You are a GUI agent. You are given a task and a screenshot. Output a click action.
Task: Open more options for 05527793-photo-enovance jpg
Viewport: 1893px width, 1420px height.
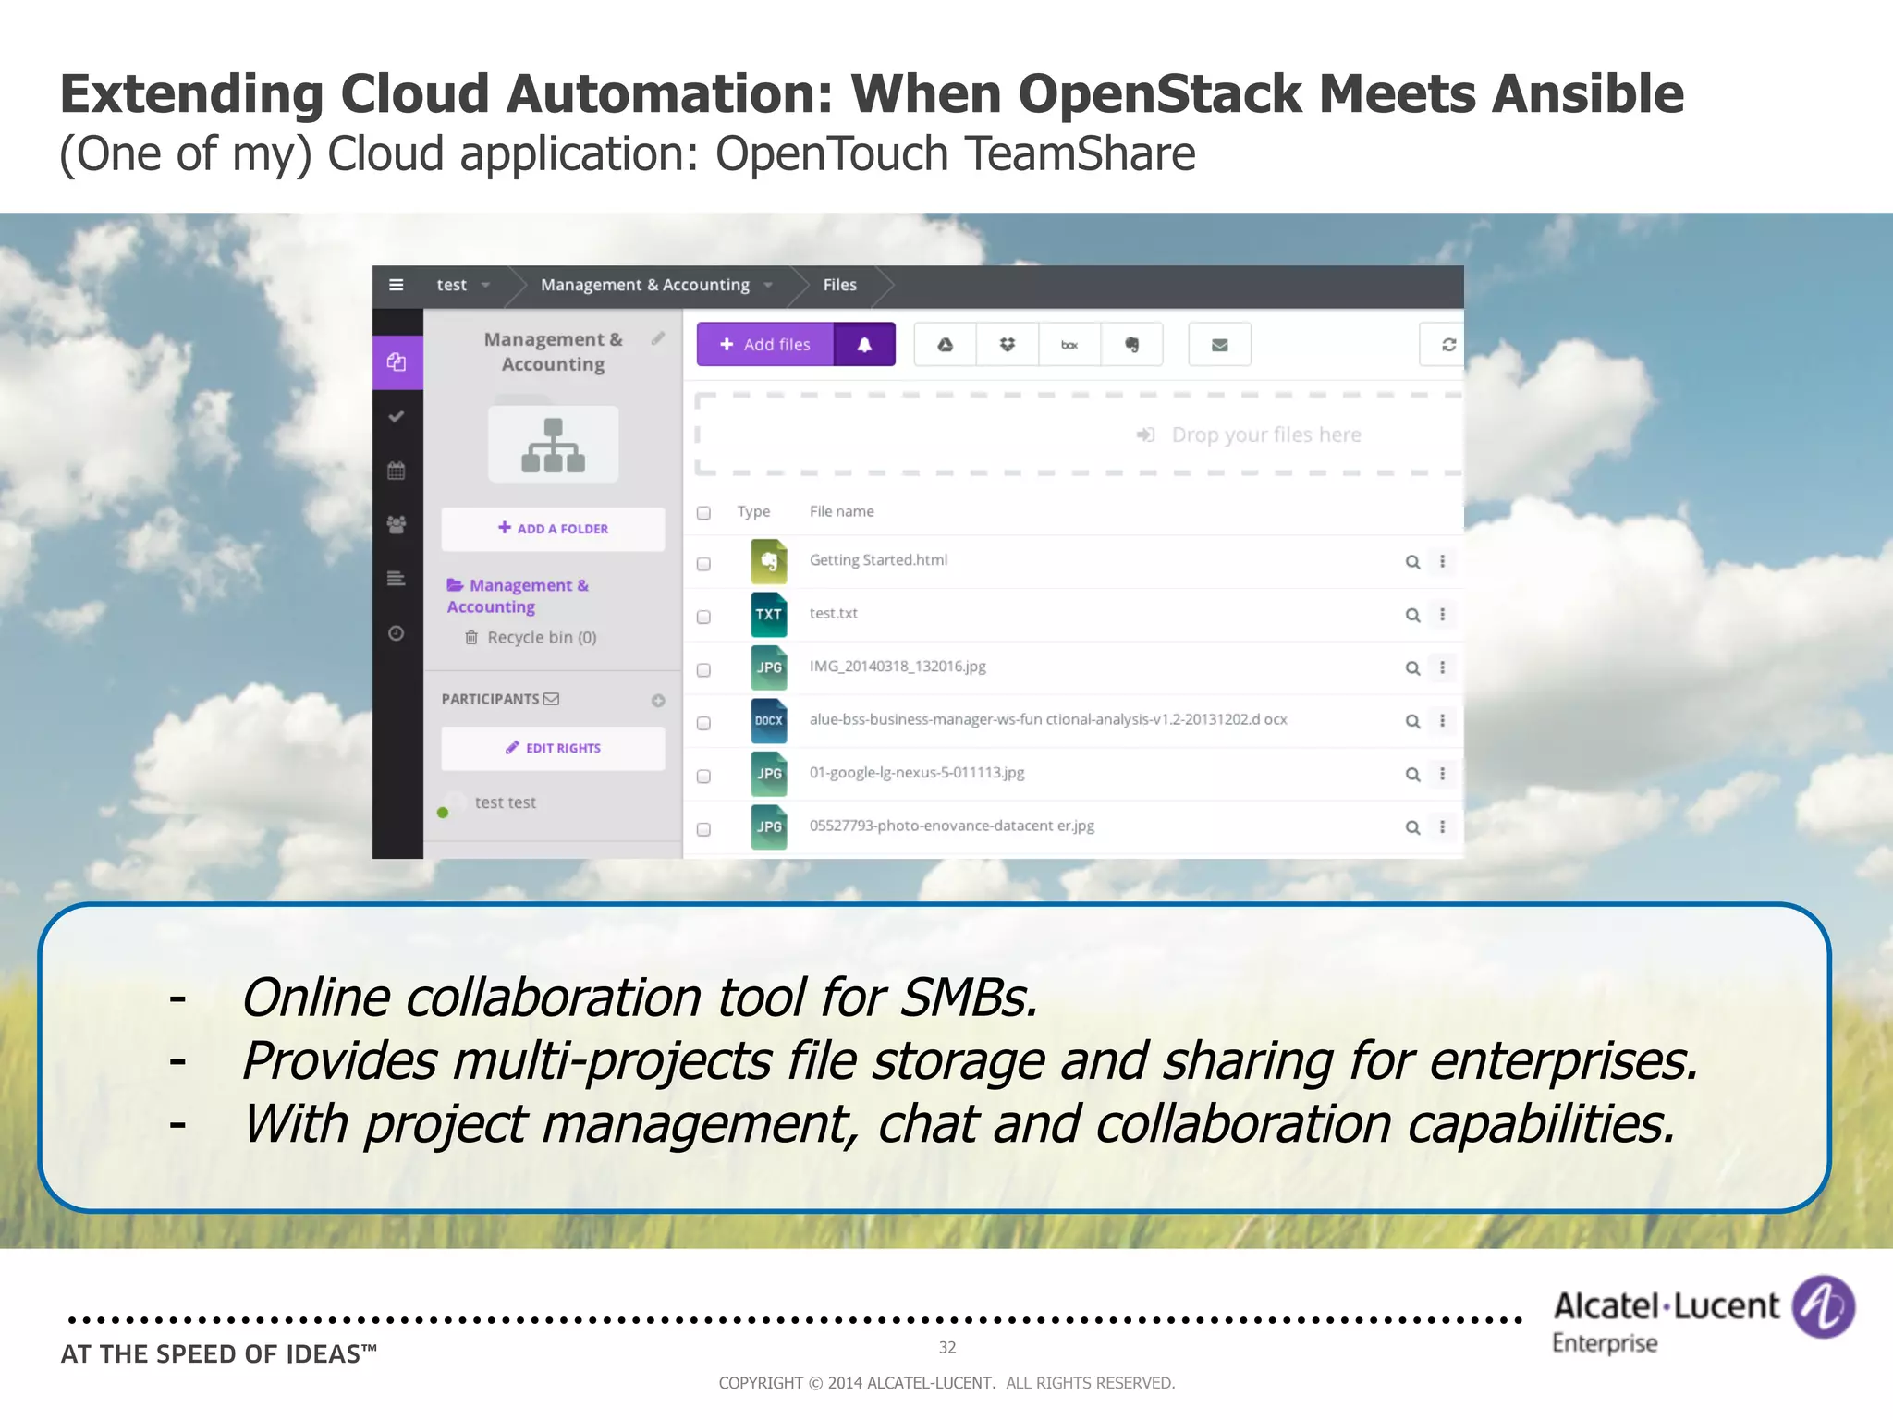(x=1442, y=826)
